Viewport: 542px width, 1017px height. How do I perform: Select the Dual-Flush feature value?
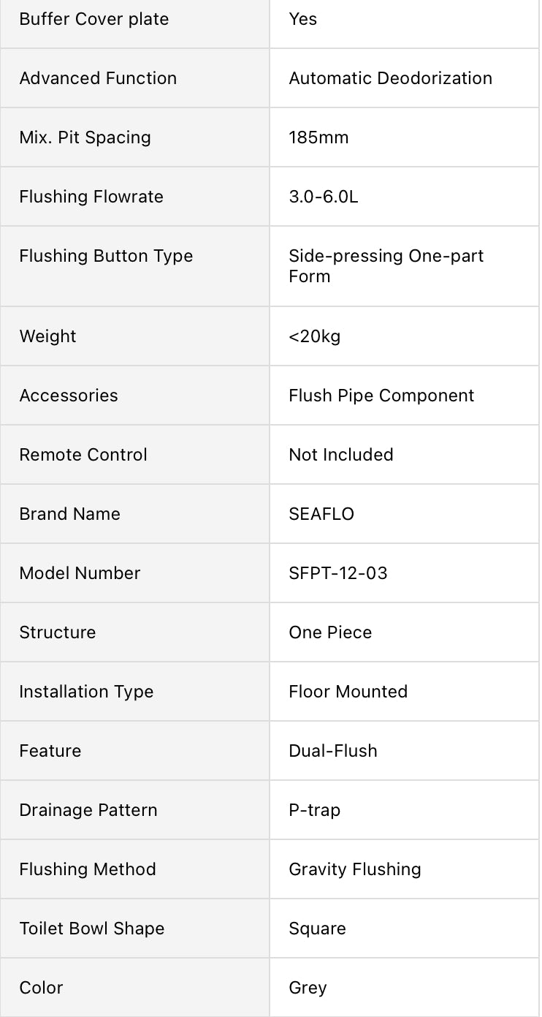[x=333, y=751]
